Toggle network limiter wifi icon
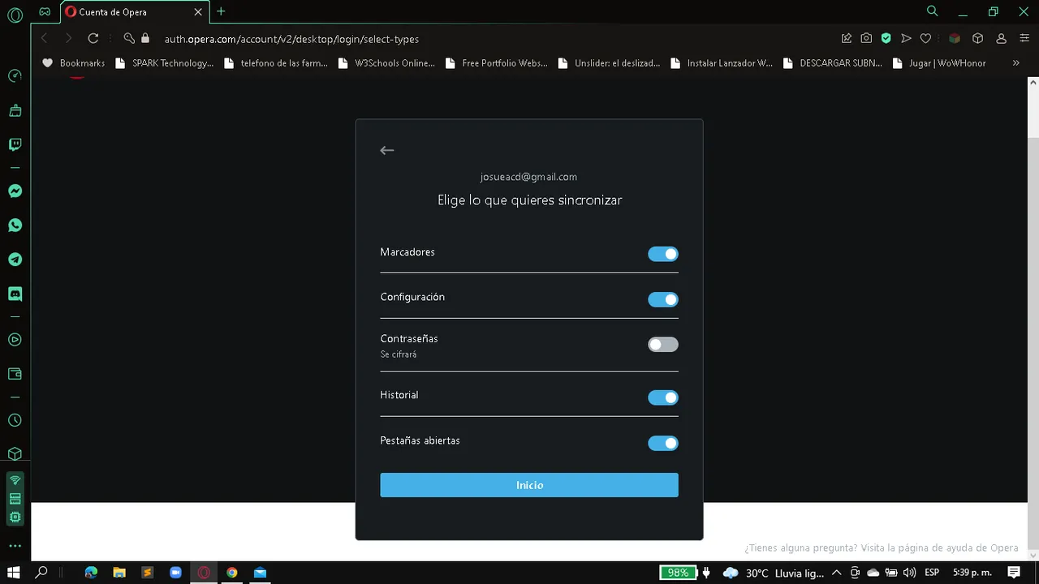The image size is (1039, 584). (x=15, y=480)
